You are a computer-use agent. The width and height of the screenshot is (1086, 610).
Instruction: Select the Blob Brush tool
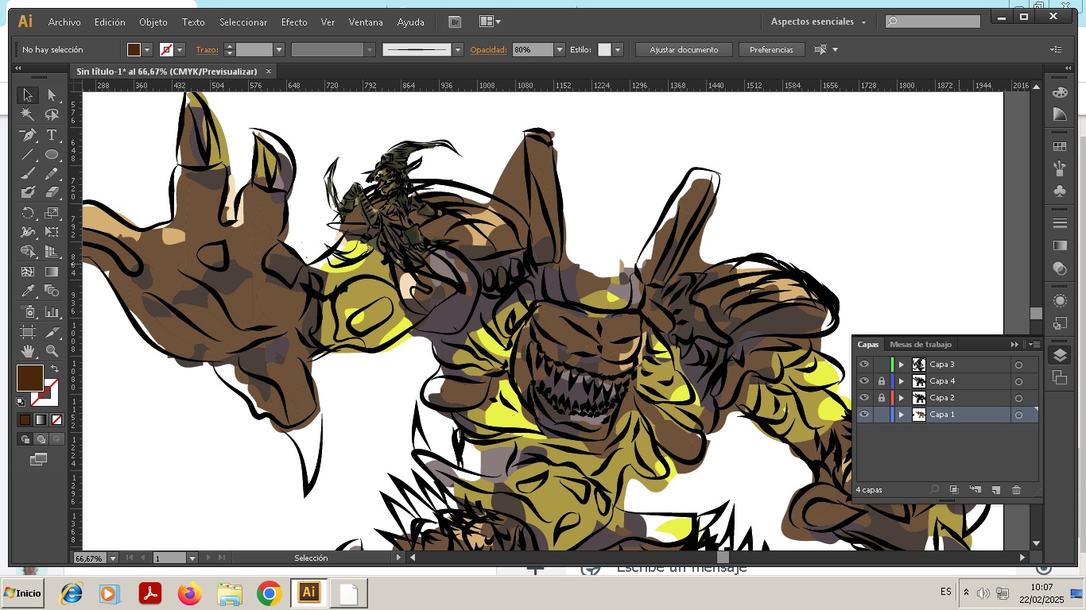[x=27, y=192]
